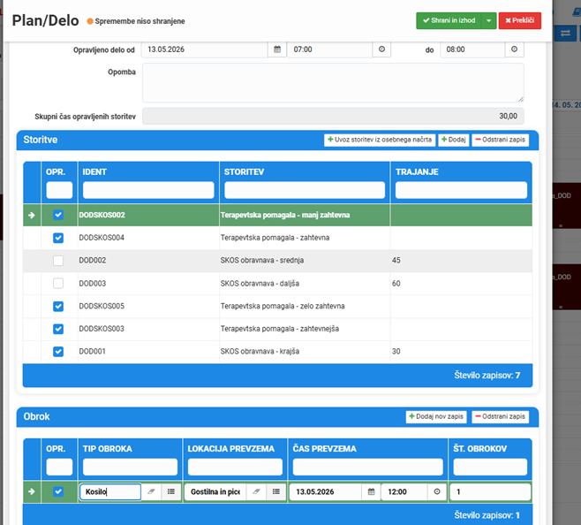Screen dimensions: 581x525
Task: Click the ŠT. OBROKOV filter box
Action: click(x=490, y=467)
